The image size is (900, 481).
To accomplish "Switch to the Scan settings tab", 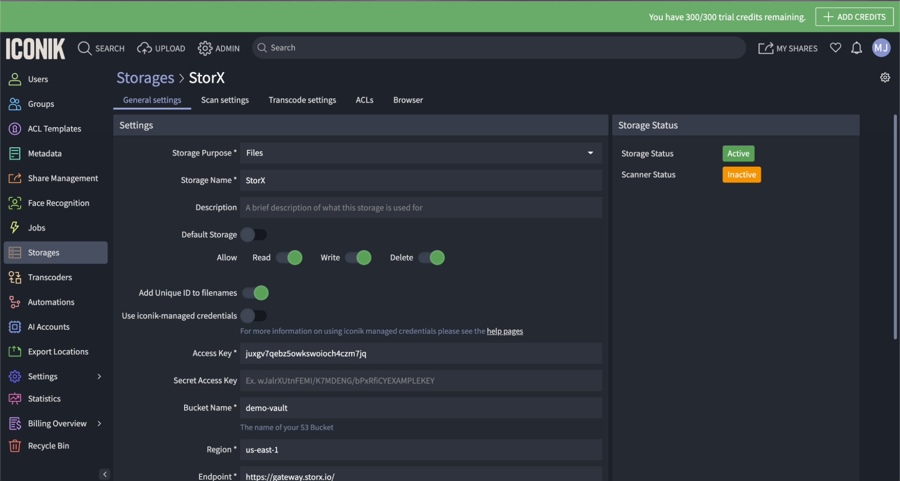I will (225, 100).
